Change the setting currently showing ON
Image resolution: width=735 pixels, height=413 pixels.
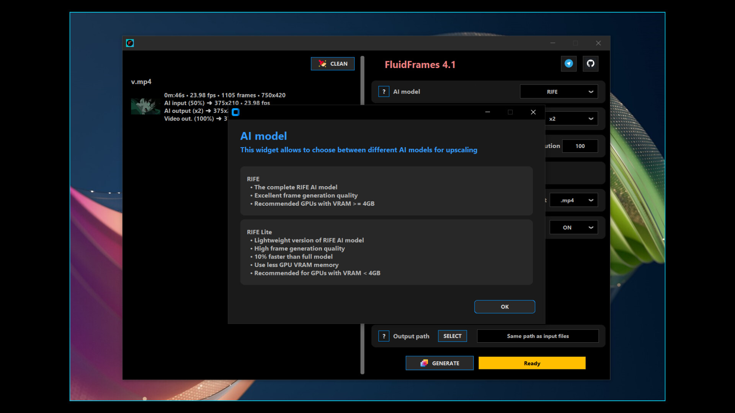573,227
